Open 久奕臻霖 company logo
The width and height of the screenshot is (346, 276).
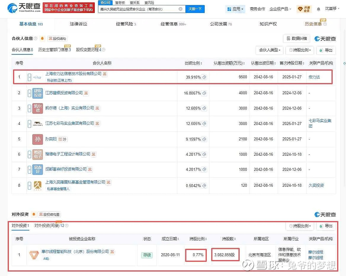pos(38,186)
